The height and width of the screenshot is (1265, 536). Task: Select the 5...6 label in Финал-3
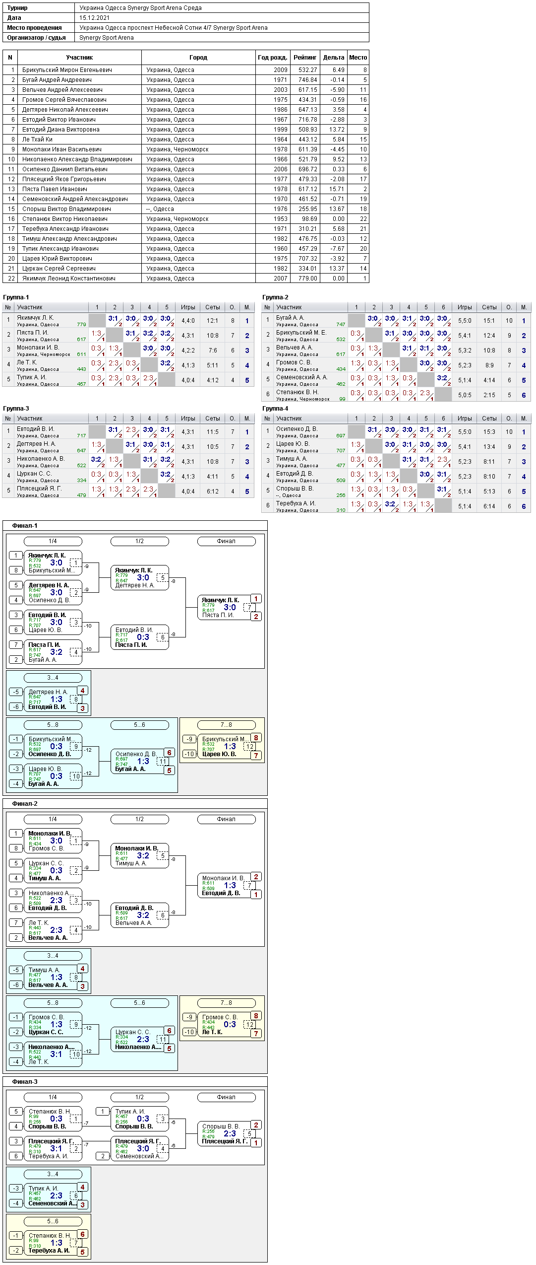pyautogui.click(x=53, y=1221)
